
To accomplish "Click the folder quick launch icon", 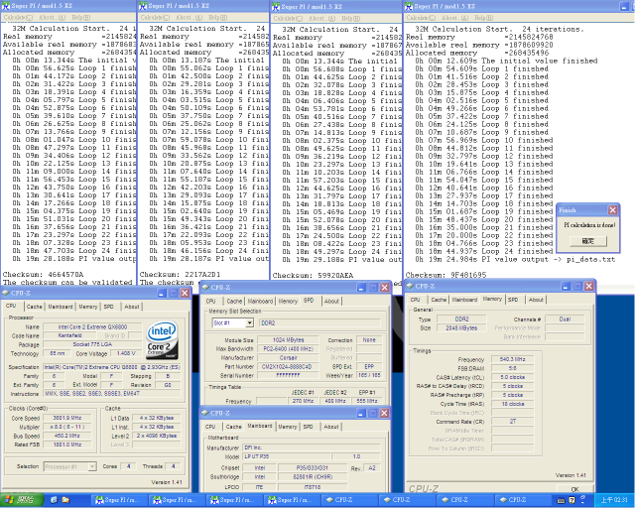I will pos(65,500).
